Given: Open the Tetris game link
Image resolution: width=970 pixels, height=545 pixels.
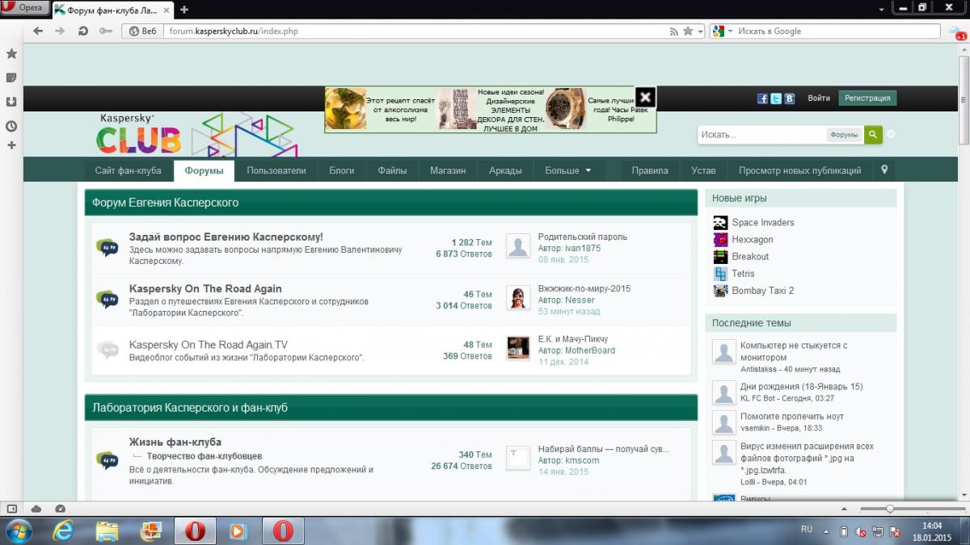Looking at the screenshot, I should (743, 274).
